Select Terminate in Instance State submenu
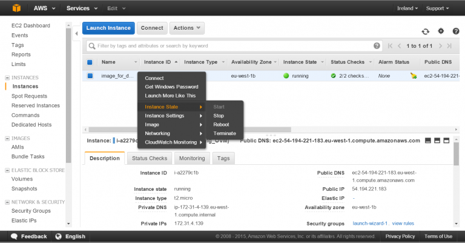Screen dimensions: 465x243 coord(224,133)
